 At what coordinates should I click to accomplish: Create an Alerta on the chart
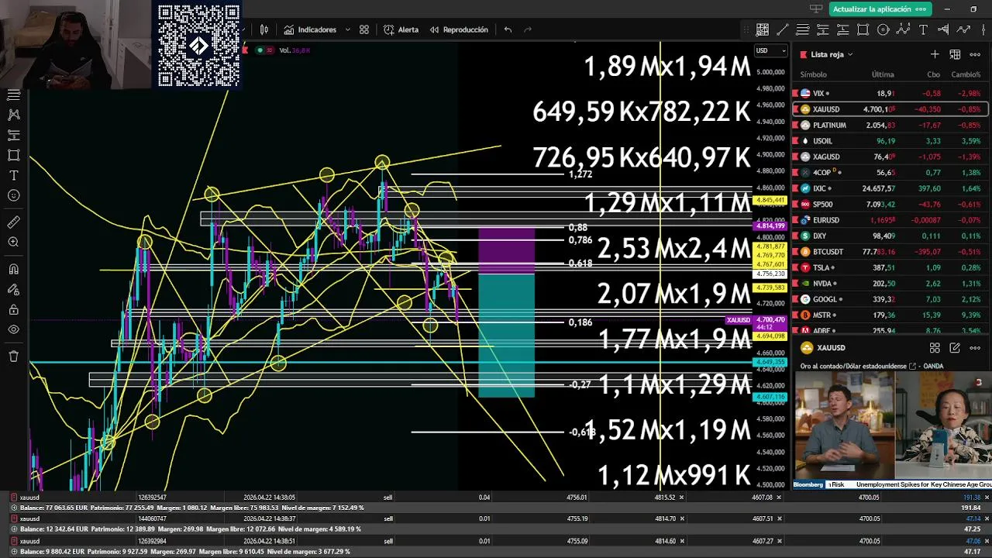pos(401,29)
